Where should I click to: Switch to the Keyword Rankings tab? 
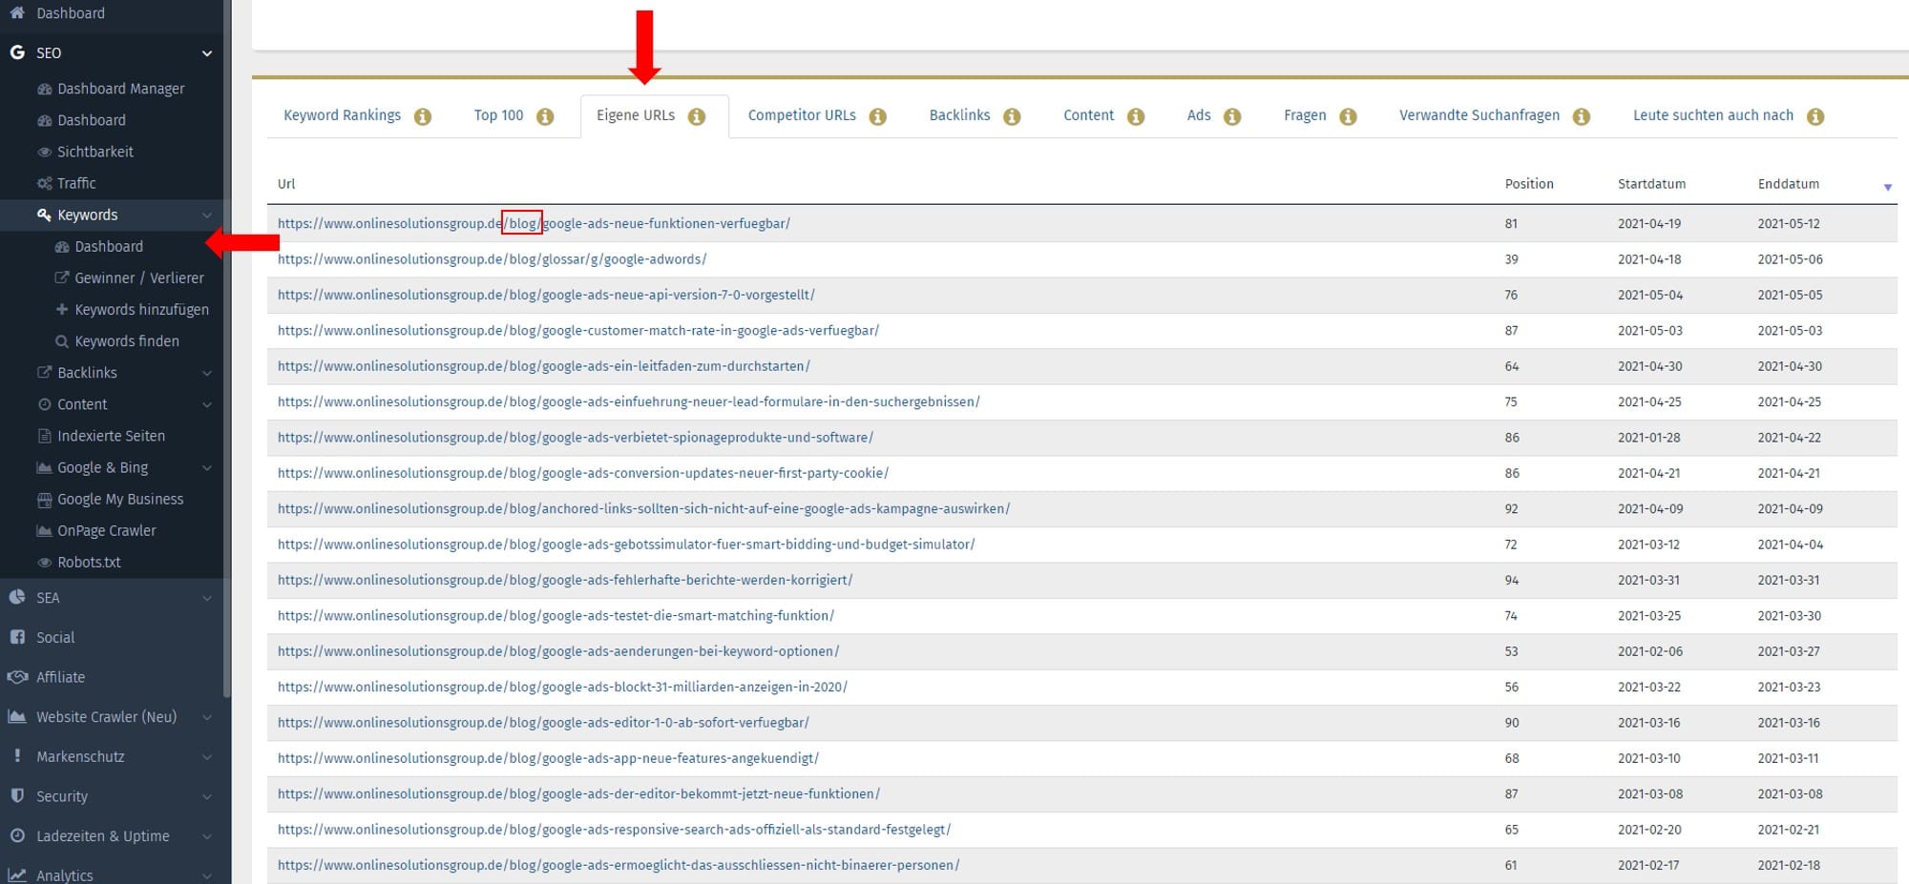click(342, 115)
